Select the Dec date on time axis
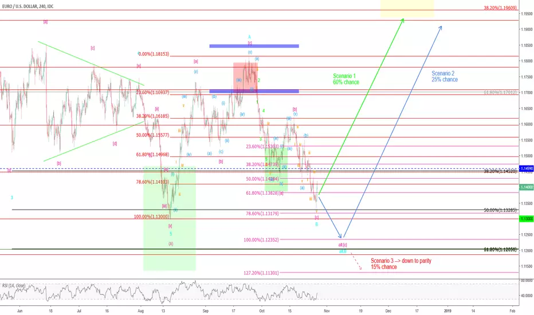Image resolution: width=534 pixels, height=315 pixels. (x=388, y=311)
